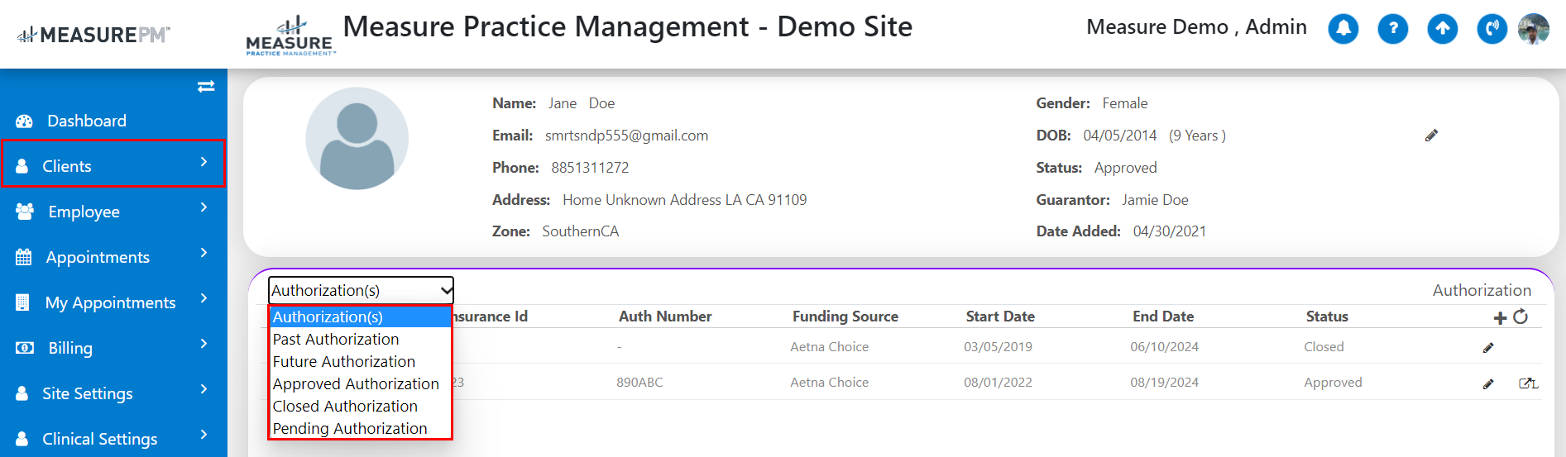Image resolution: width=1566 pixels, height=457 pixels.
Task: Edit the Closed Aetna Choice authorization
Action: (x=1488, y=348)
